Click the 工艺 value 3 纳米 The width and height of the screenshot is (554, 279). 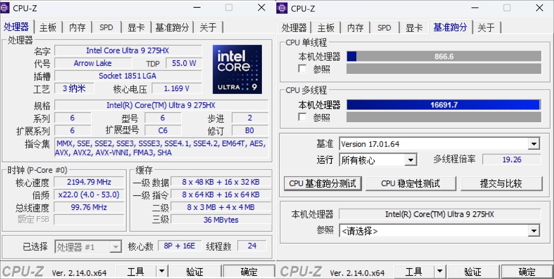(x=74, y=89)
